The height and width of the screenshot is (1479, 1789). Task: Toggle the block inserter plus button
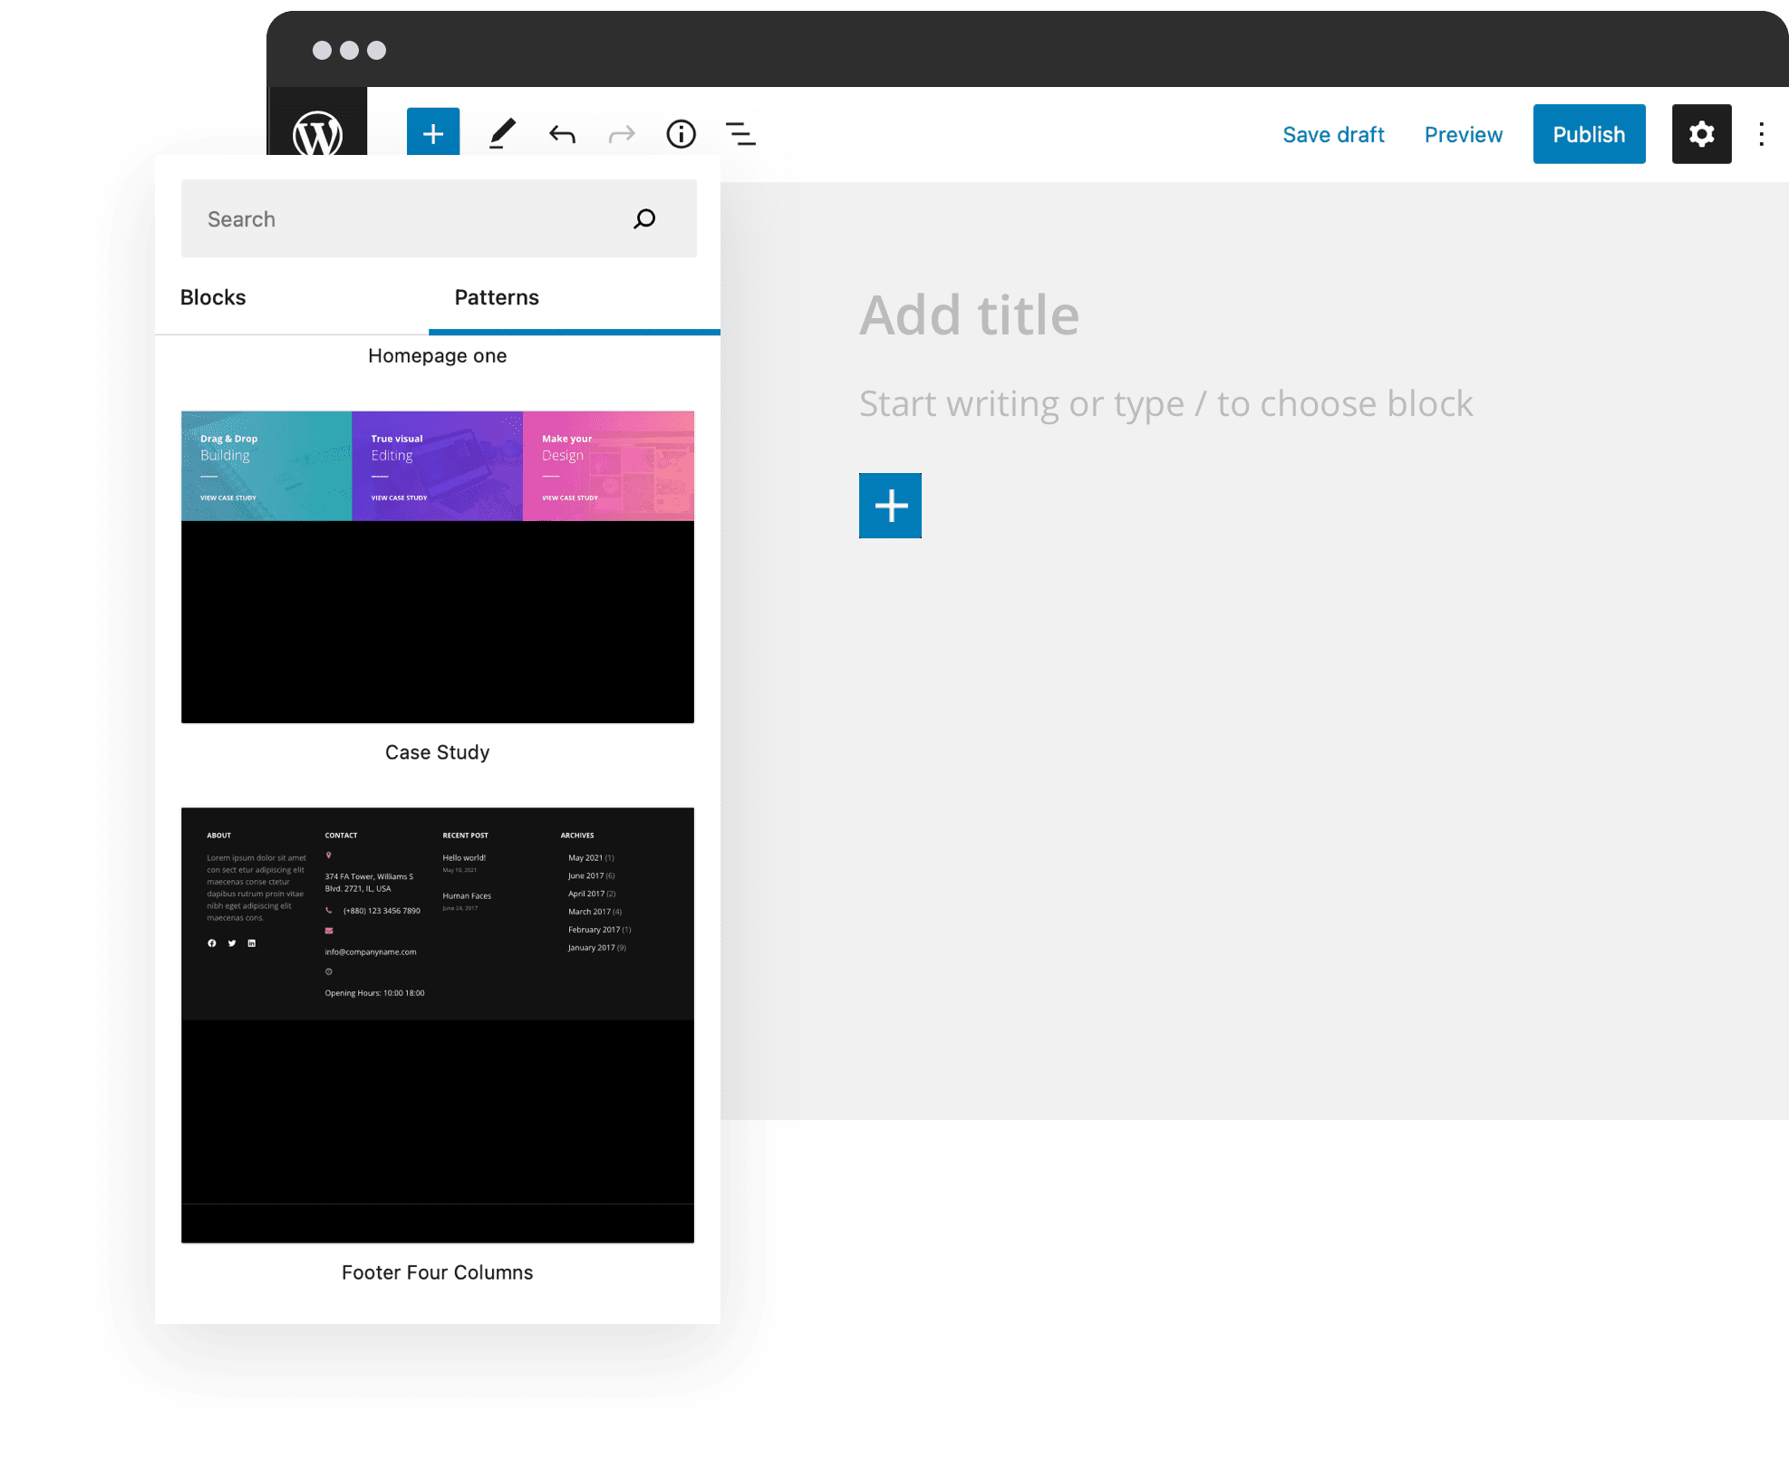433,134
